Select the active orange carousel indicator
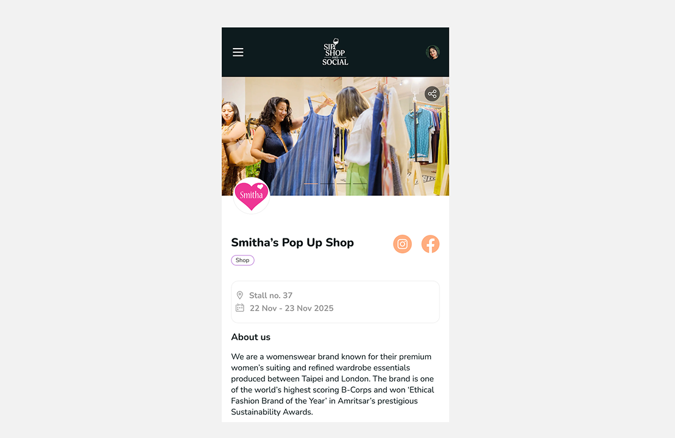 [311, 184]
